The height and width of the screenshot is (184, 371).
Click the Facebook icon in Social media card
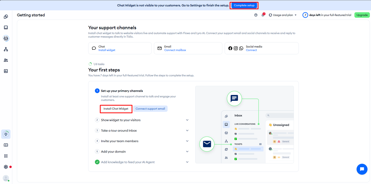coord(230,48)
